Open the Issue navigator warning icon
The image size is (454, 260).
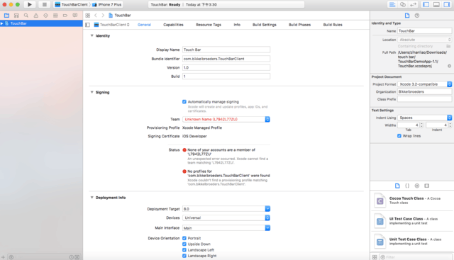(36, 16)
